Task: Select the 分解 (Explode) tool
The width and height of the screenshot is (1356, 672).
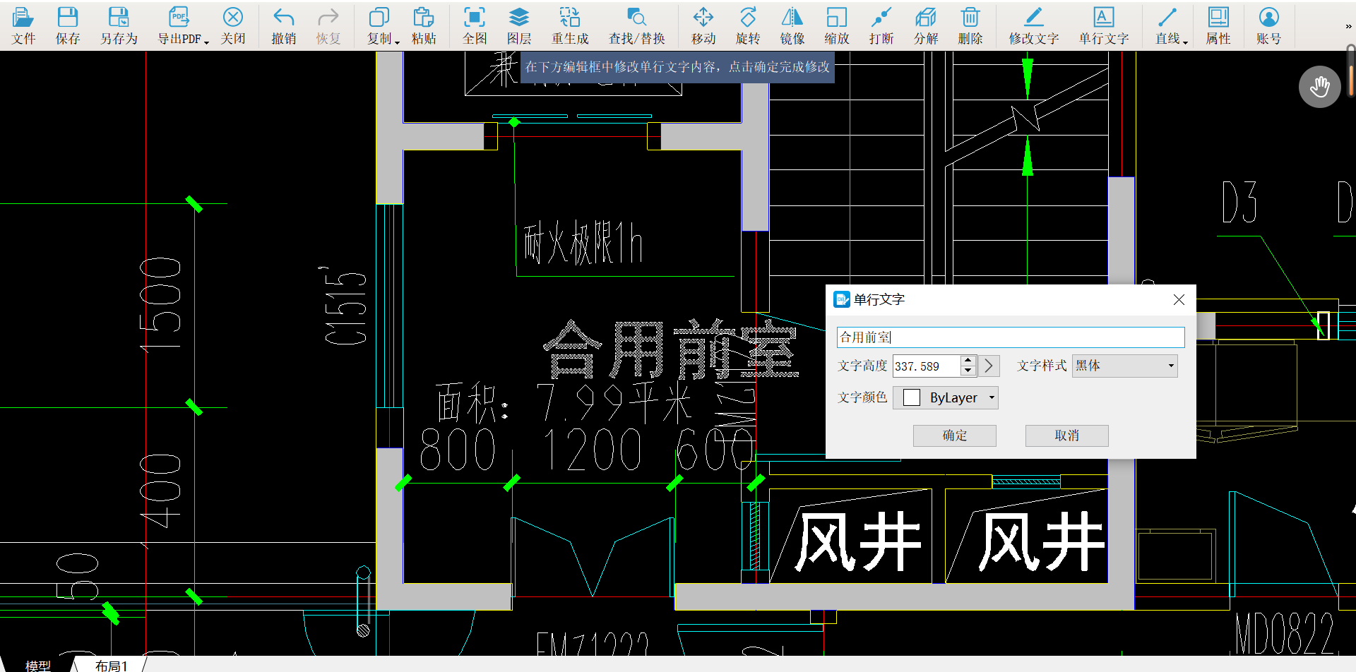Action: [926, 26]
